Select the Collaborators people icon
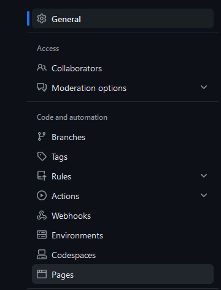The image size is (221, 290). tap(42, 68)
